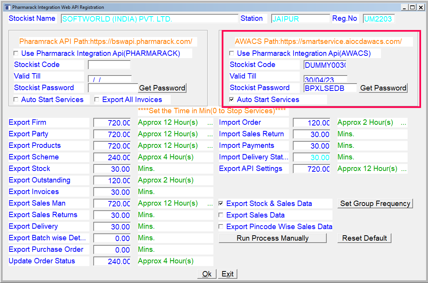The image size is (428, 283).
Task: Click Export Firm time field
Action: pyautogui.click(x=112, y=123)
